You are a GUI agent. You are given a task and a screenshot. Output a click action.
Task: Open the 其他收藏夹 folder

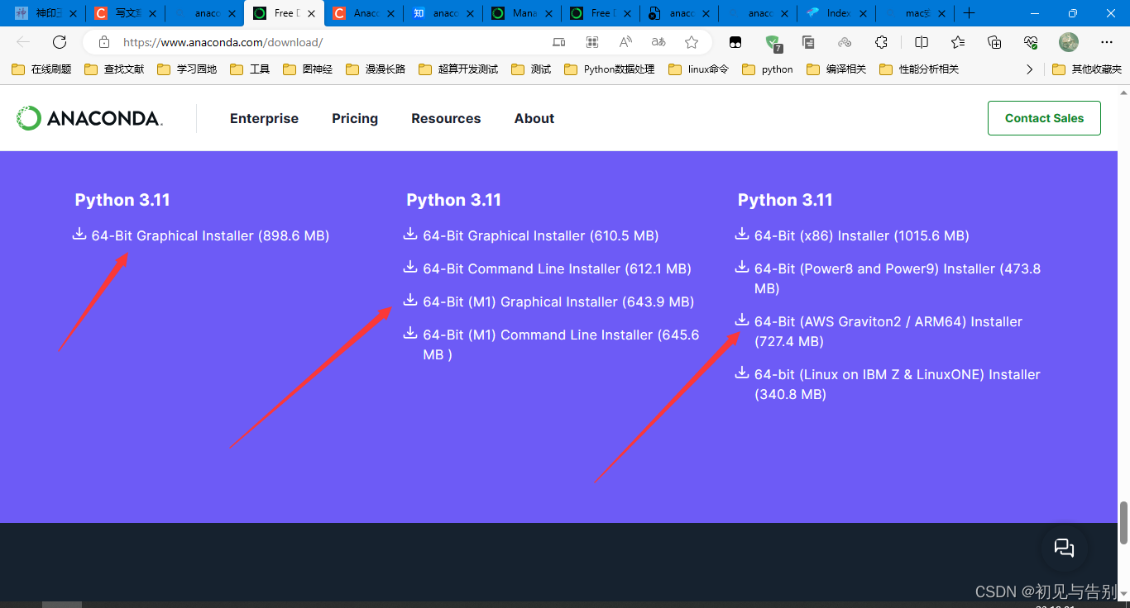pos(1087,69)
